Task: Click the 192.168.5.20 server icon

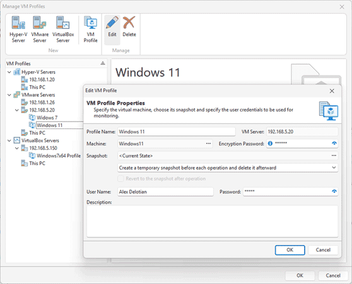Action: click(x=25, y=110)
